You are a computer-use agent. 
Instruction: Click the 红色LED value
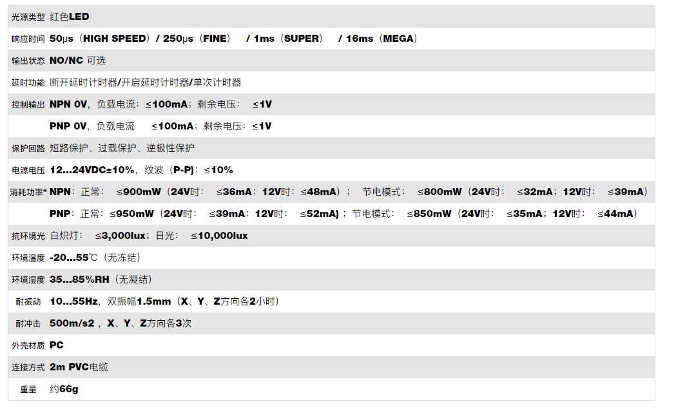[x=70, y=17]
